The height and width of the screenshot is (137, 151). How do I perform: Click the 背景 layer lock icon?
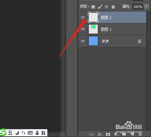coord(140,41)
